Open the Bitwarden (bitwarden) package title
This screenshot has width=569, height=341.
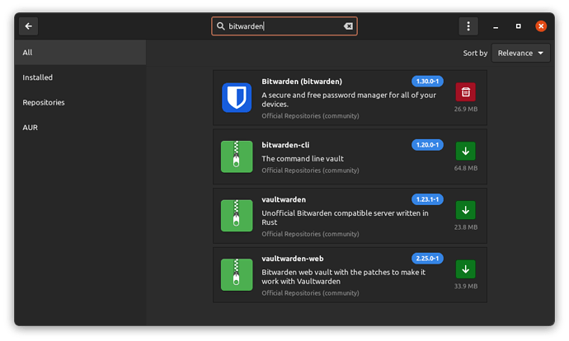(x=302, y=82)
